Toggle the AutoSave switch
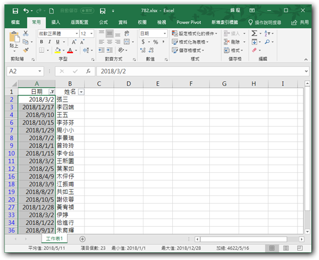The image size is (319, 260). click(x=87, y=11)
